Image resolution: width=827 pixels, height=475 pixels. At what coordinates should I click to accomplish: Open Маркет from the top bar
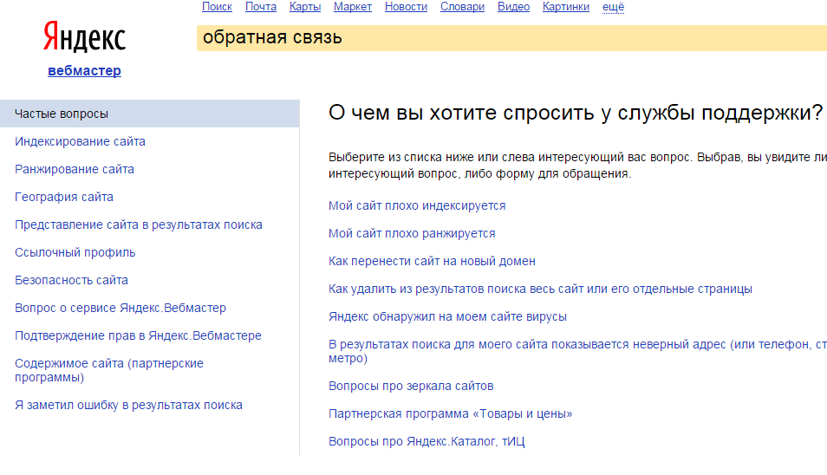click(x=353, y=7)
